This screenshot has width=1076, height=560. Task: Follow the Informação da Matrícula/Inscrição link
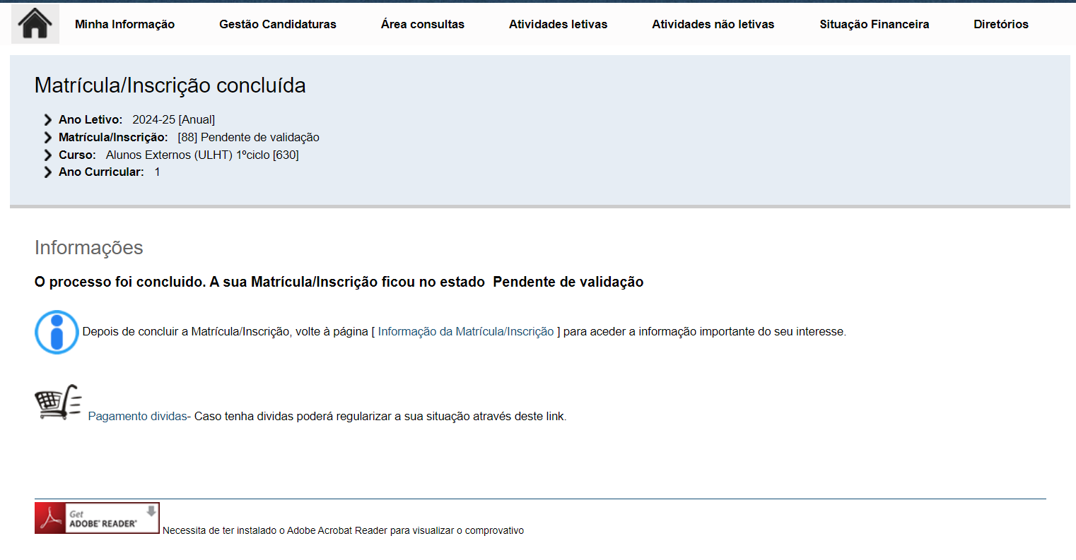[466, 331]
